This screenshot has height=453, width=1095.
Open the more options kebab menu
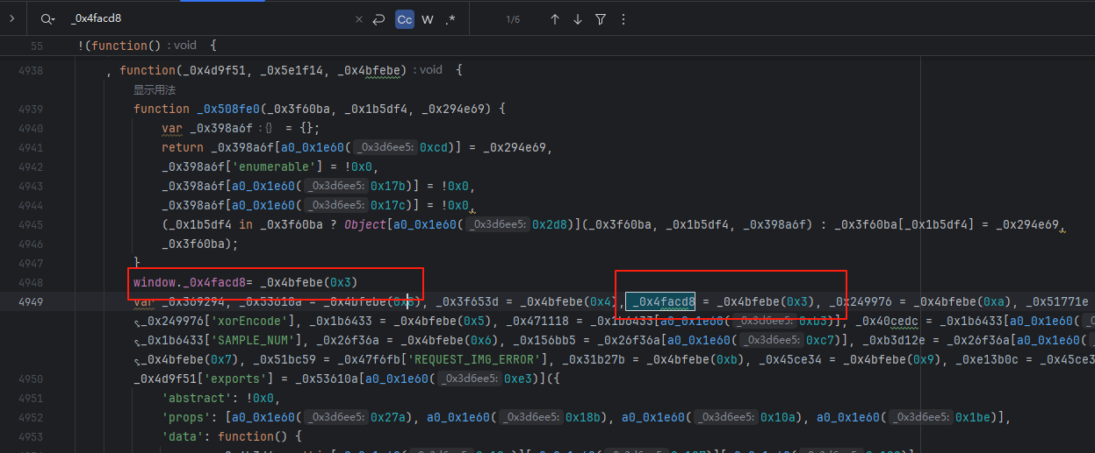click(623, 19)
